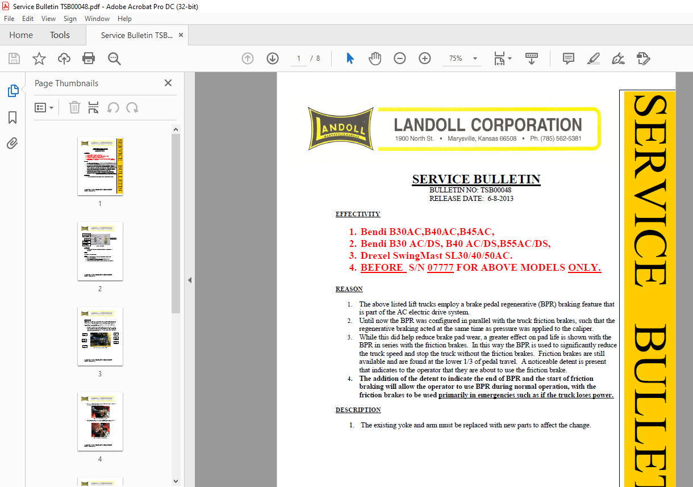Click the DESCRIPTION heading
Viewport: 693px width, 487px height.
point(358,410)
